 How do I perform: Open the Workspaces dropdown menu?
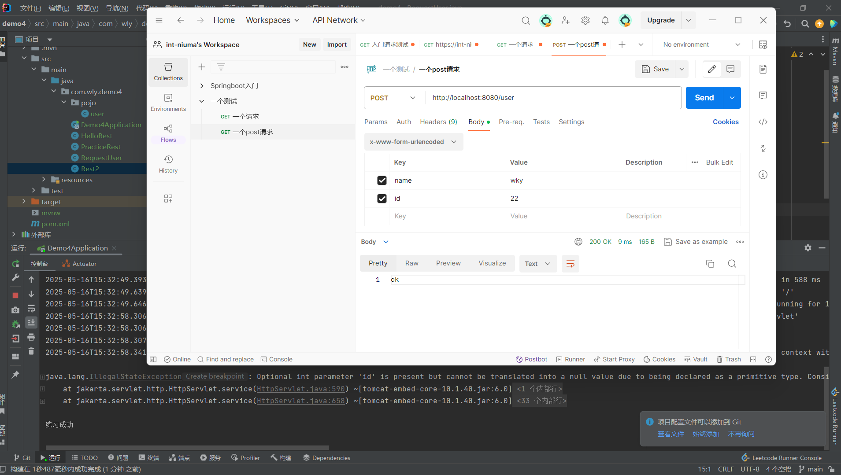(273, 20)
